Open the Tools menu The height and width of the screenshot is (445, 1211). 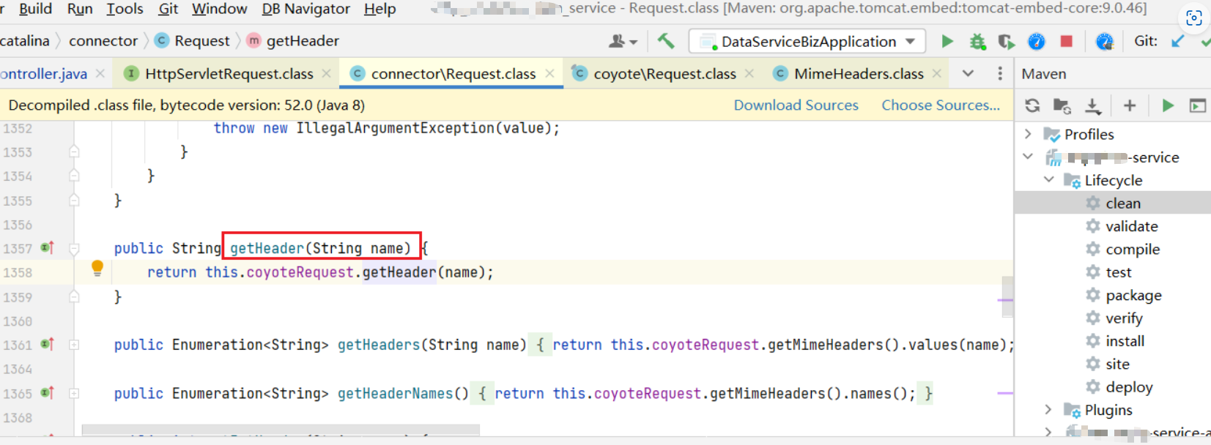[x=125, y=9]
